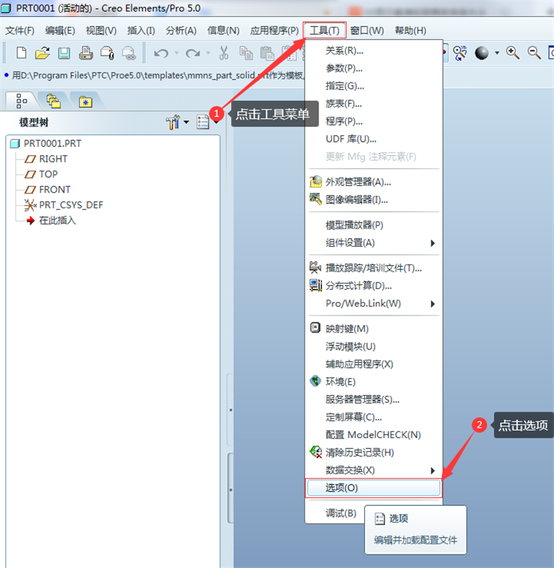Viewport: 554px width, 568px height.
Task: Print using the printer icon
Action: (86, 53)
